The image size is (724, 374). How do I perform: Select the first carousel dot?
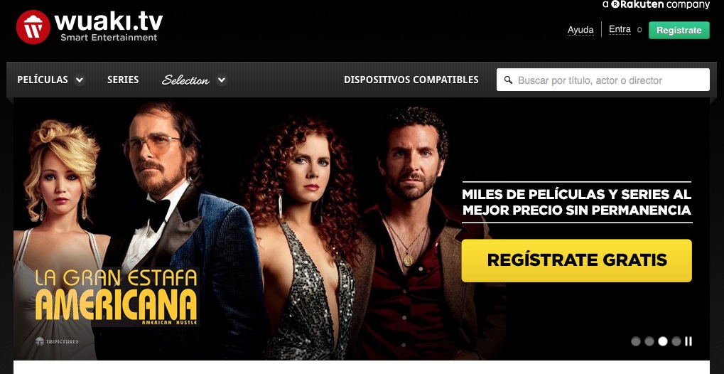tap(636, 341)
